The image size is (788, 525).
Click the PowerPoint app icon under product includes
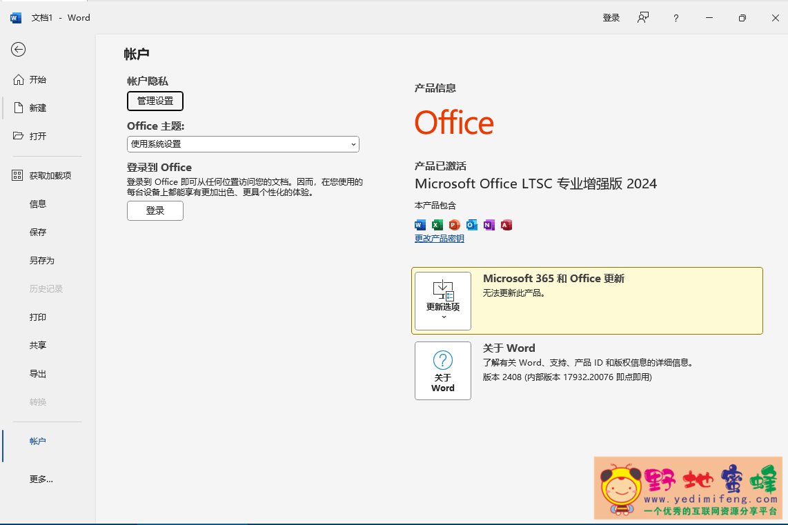tap(454, 225)
